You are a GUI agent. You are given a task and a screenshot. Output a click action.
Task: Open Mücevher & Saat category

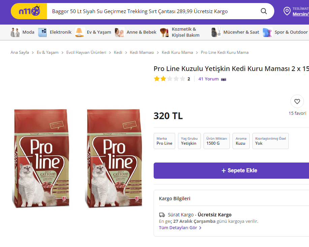[x=241, y=32]
